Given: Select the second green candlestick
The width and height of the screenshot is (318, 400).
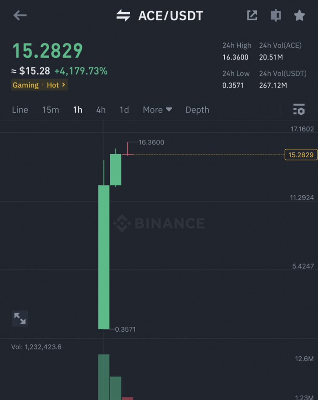Looking at the screenshot, I should coord(116,170).
